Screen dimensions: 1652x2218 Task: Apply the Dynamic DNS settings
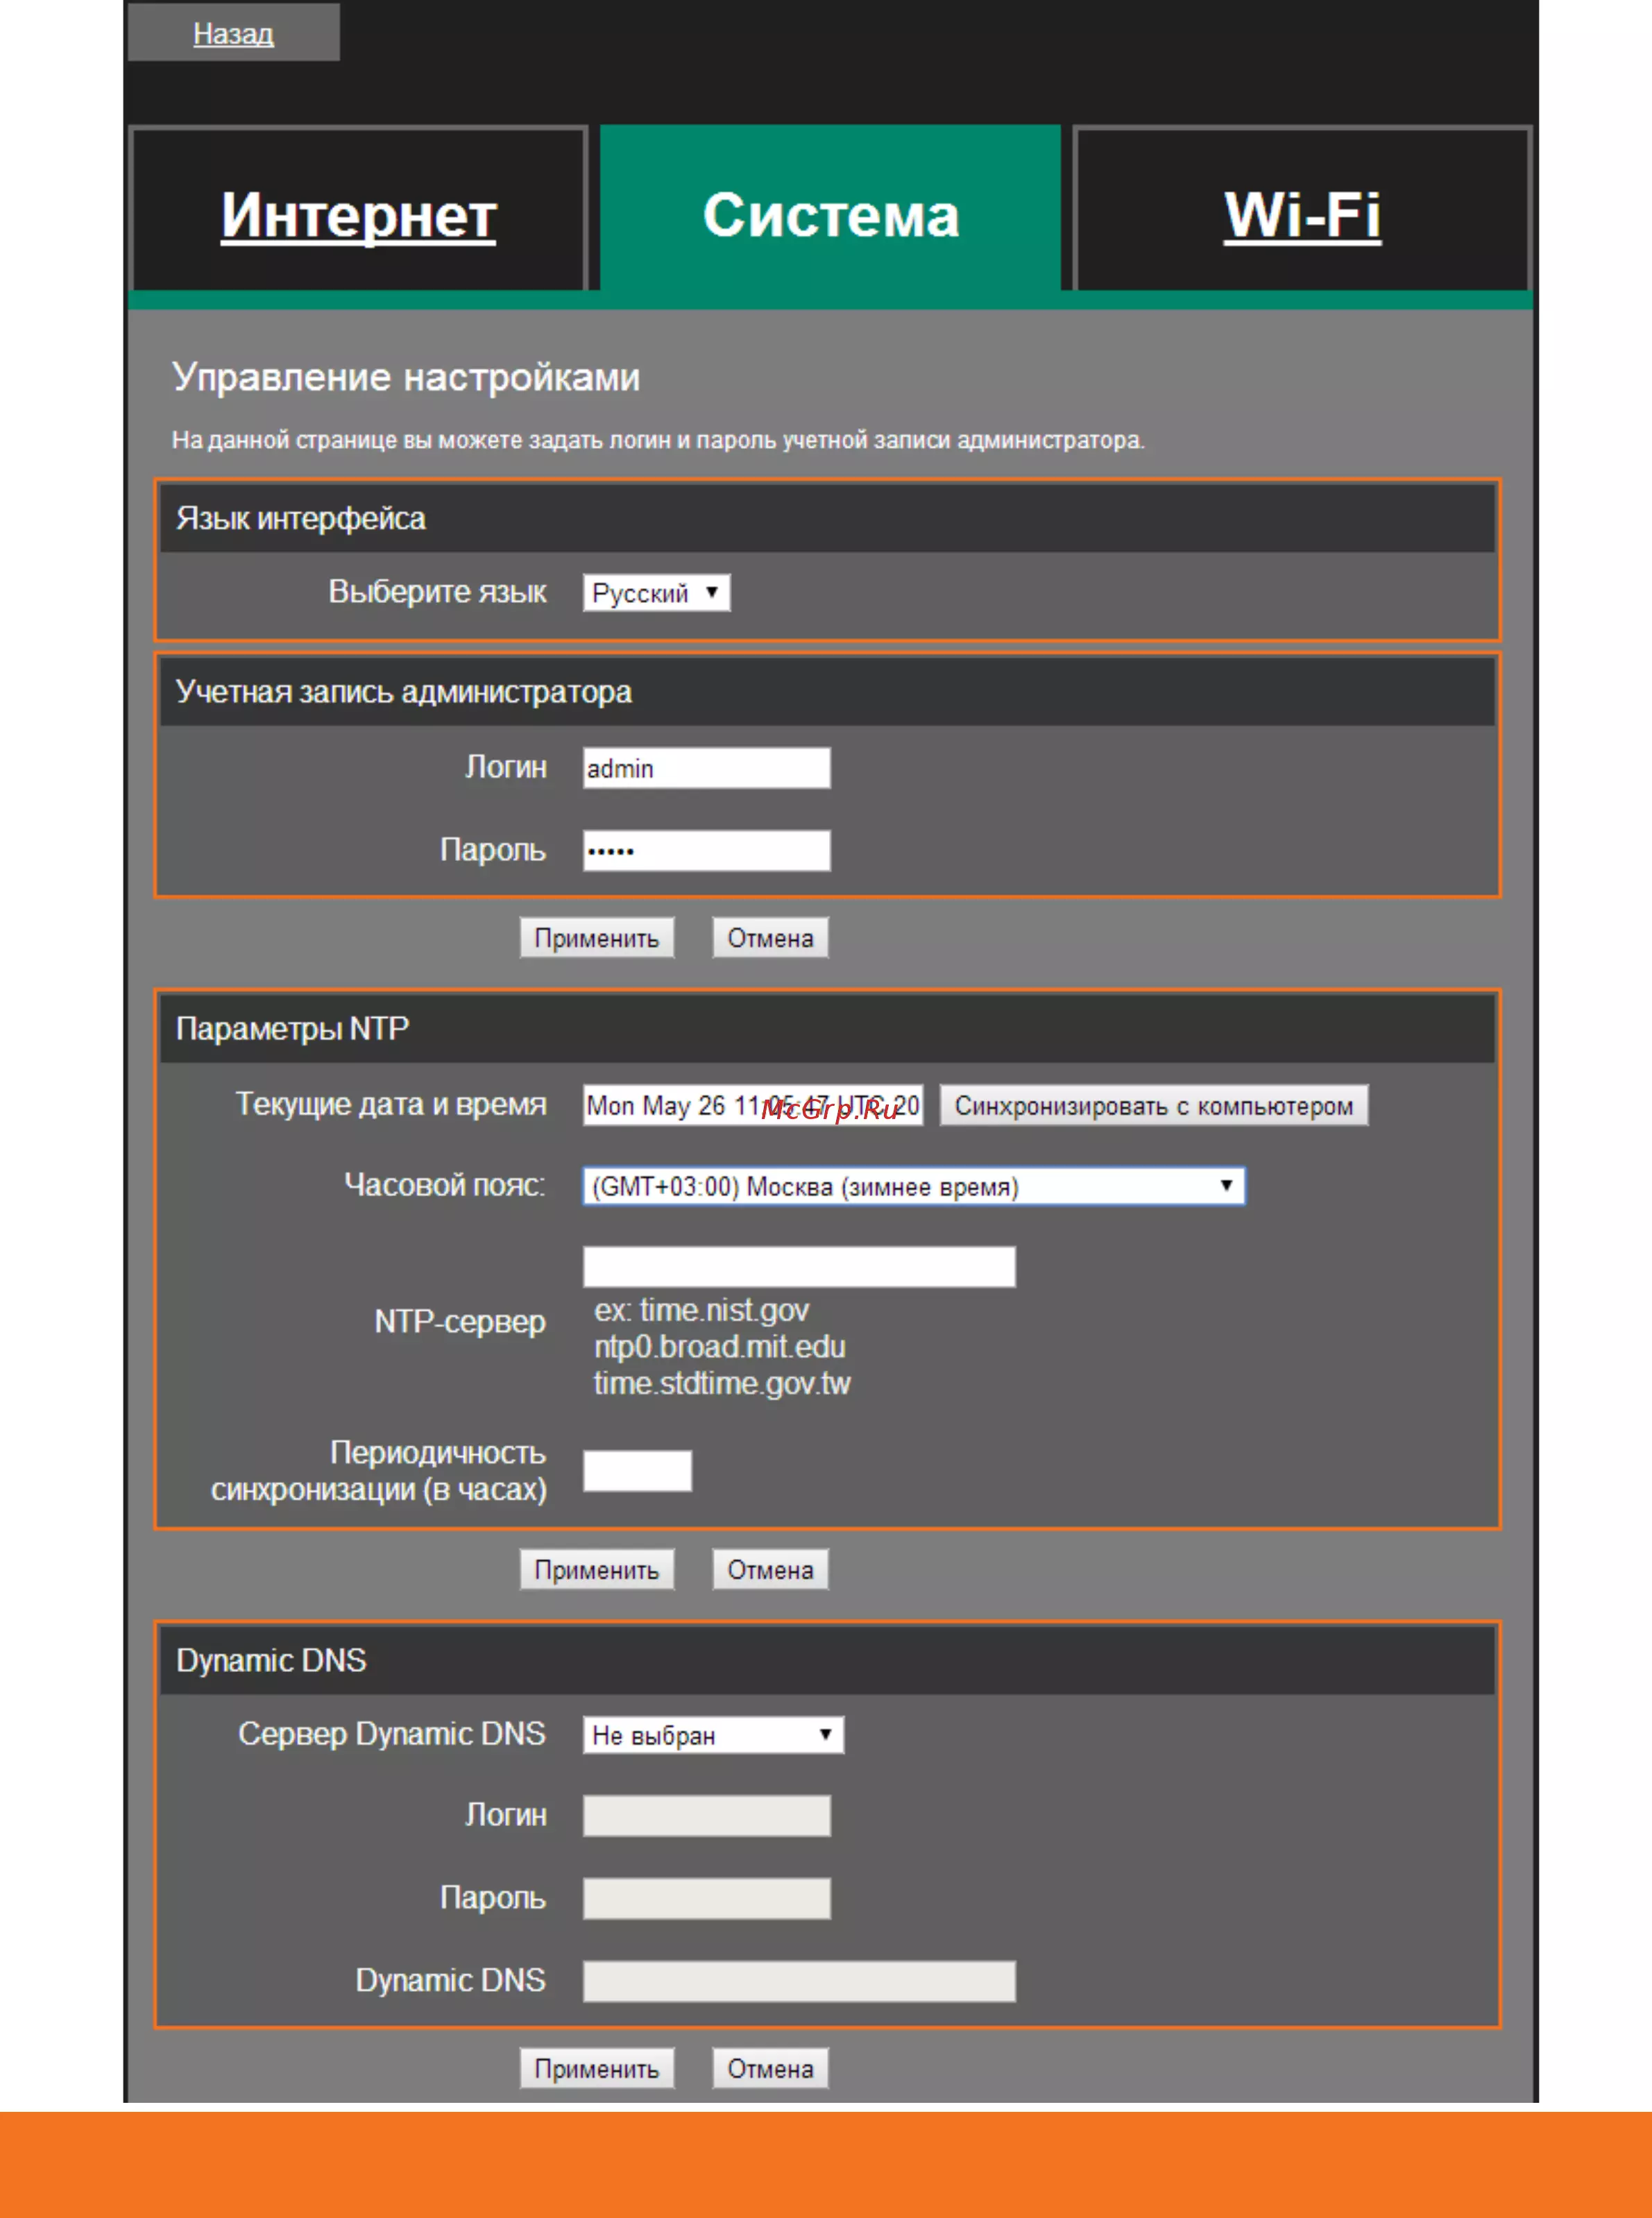click(596, 2069)
